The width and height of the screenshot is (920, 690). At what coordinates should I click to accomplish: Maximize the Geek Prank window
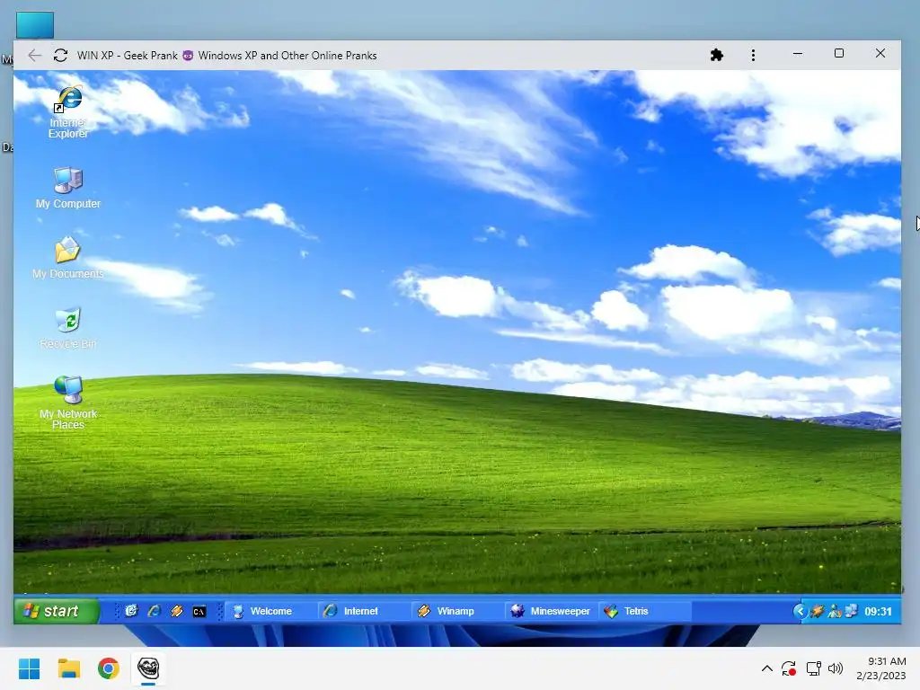coord(839,53)
